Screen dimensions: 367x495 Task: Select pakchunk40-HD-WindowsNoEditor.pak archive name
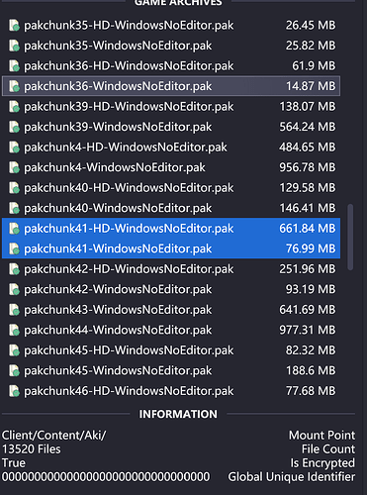point(129,188)
